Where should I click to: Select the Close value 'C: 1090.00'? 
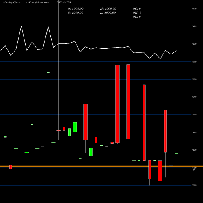pos(76,13)
